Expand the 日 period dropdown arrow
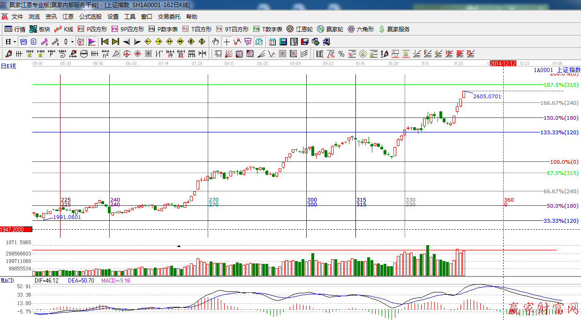581x320 pixels. (15, 42)
